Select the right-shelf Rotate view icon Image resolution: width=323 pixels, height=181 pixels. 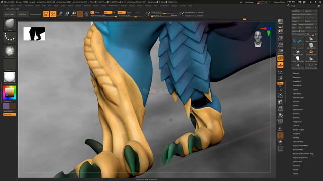(x=280, y=115)
